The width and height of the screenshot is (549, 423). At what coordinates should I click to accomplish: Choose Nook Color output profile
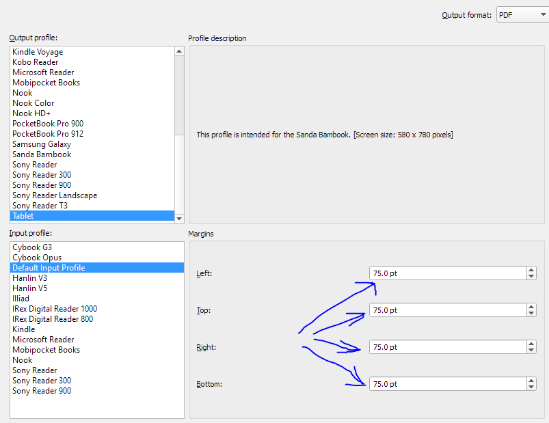pyautogui.click(x=92, y=103)
